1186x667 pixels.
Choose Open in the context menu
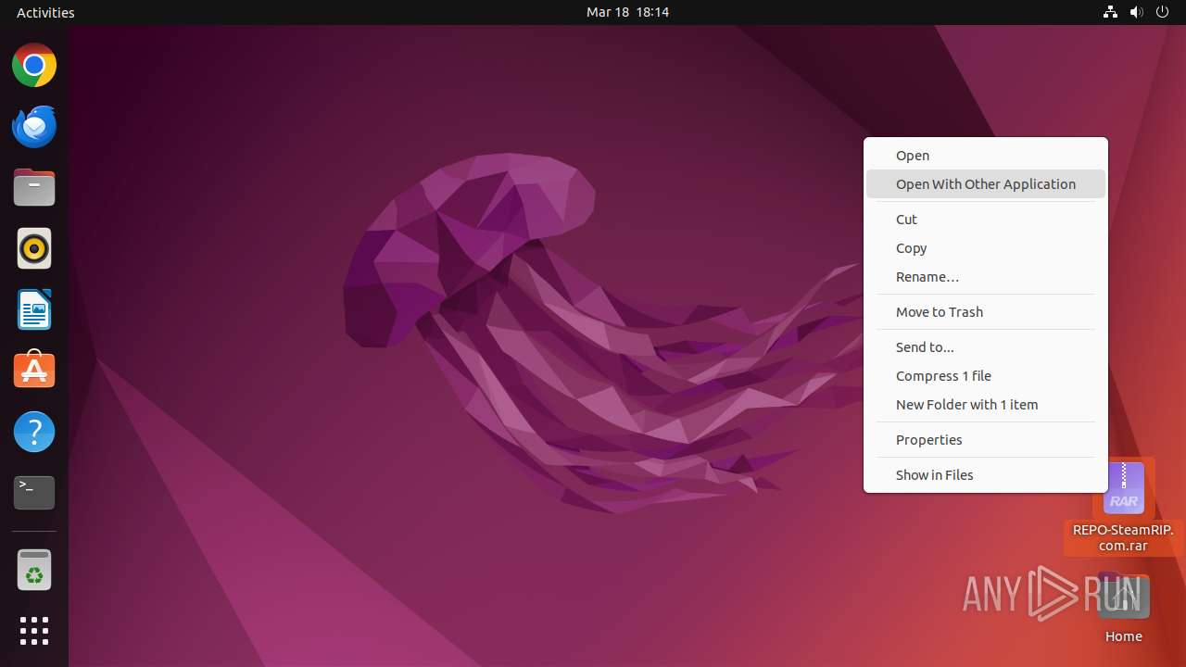(986, 156)
